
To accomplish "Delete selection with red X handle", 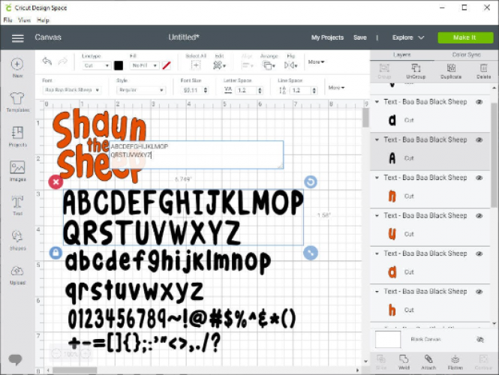I will click(56, 182).
